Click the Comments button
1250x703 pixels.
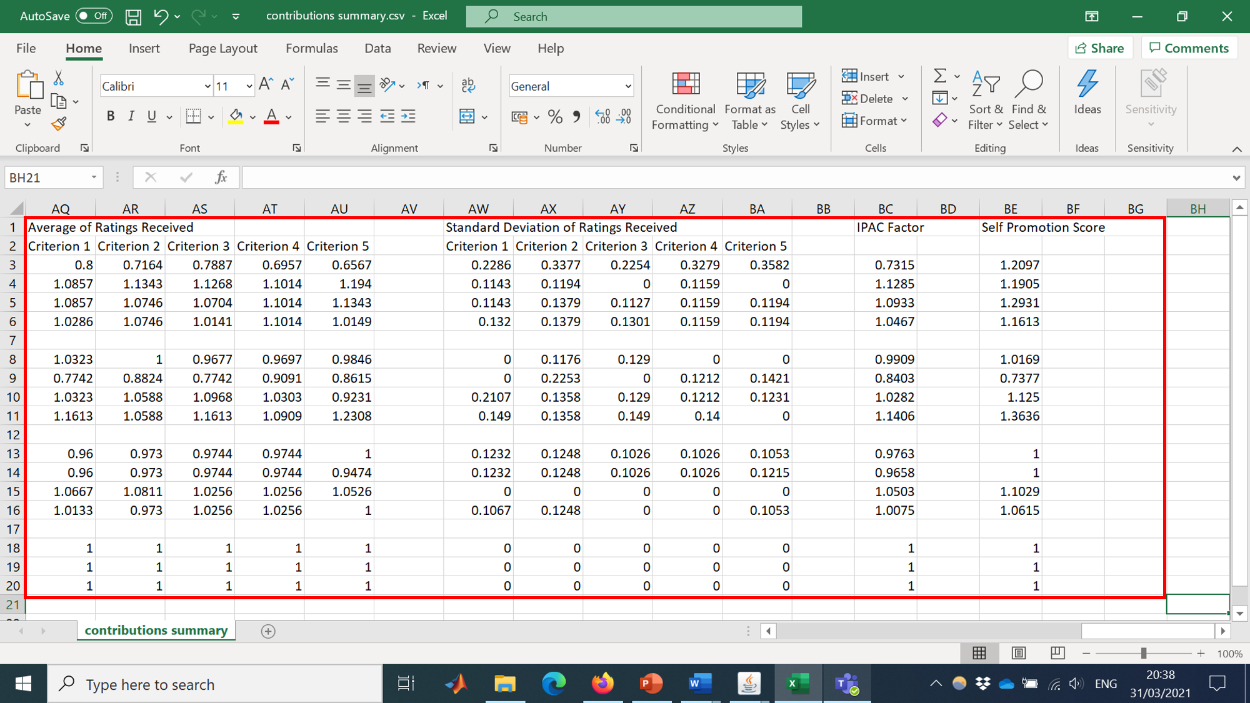[x=1189, y=48]
